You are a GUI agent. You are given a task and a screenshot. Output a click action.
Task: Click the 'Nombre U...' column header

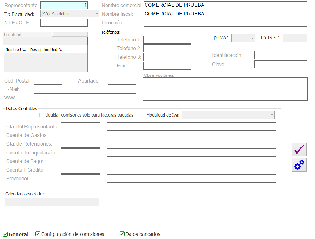[16, 50]
